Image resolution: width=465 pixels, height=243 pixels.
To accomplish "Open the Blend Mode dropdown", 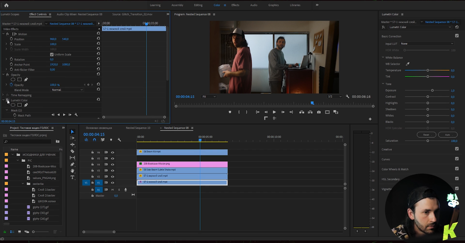I will tap(67, 90).
